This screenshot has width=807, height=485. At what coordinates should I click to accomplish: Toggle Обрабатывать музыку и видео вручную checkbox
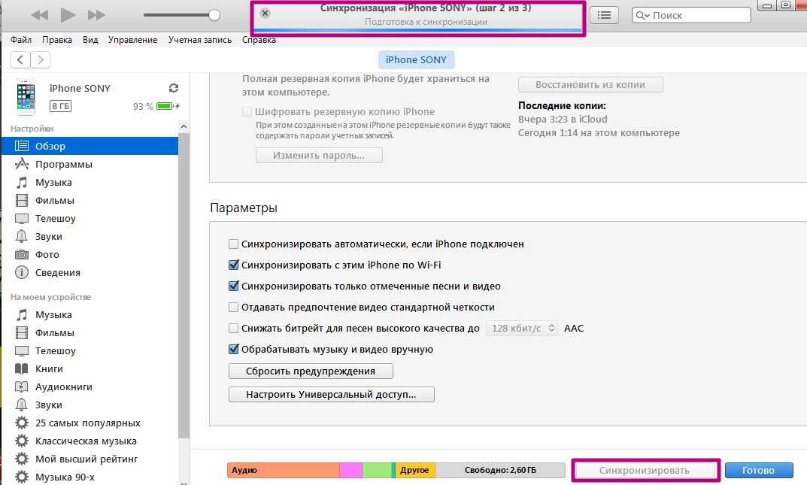pyautogui.click(x=234, y=349)
